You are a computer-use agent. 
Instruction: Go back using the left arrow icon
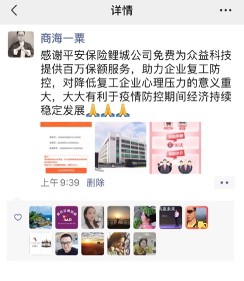coord(14,10)
